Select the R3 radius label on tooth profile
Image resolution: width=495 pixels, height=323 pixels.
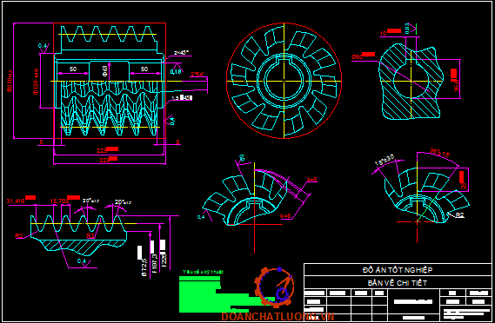click(x=90, y=235)
